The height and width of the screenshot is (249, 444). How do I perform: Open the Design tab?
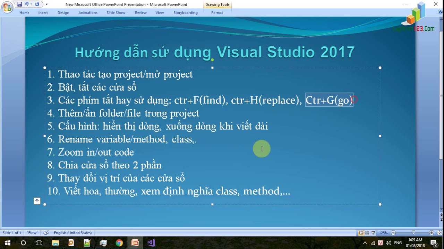click(x=63, y=13)
